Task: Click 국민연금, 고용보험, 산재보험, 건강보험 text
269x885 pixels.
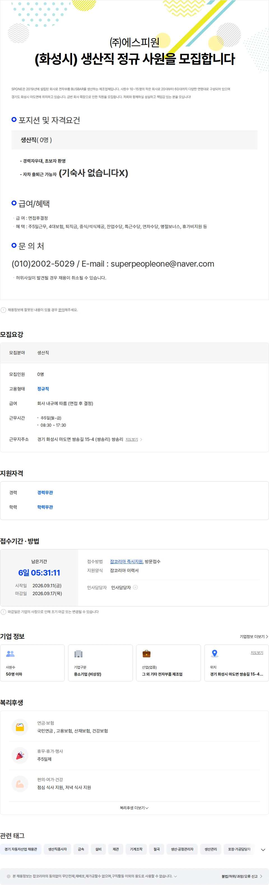Action: (73, 731)
